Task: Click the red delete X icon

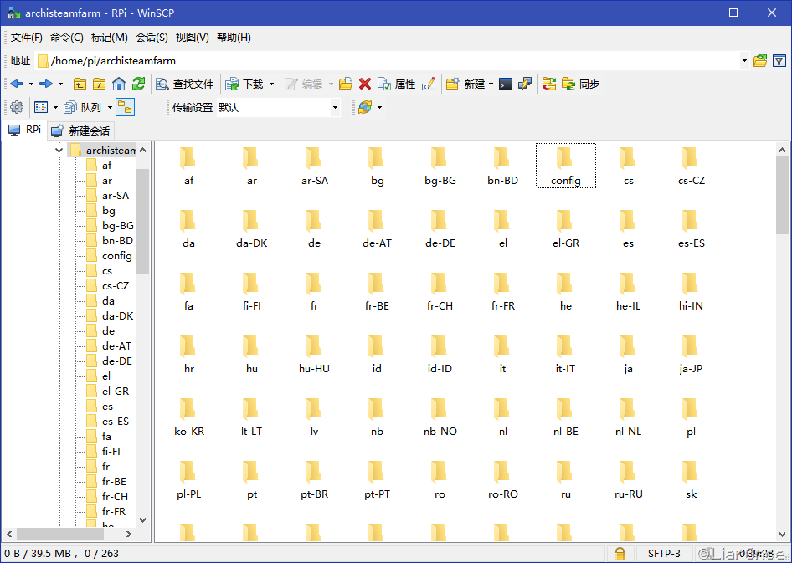Action: [x=365, y=84]
